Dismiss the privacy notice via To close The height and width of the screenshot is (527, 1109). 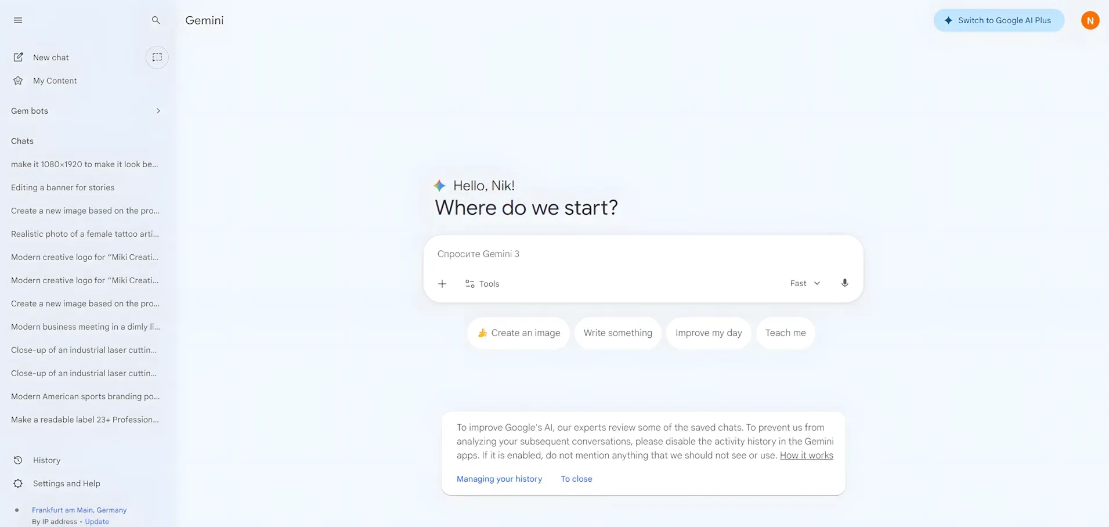coord(576,478)
